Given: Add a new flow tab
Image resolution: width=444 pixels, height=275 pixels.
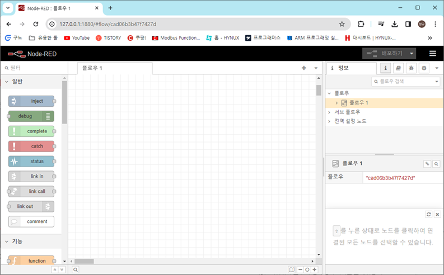Looking at the screenshot, I should tap(304, 68).
